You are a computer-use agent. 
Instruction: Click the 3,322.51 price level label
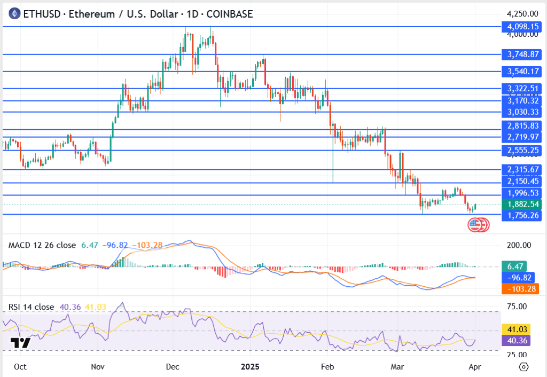521,89
